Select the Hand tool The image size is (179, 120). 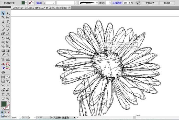(3, 98)
